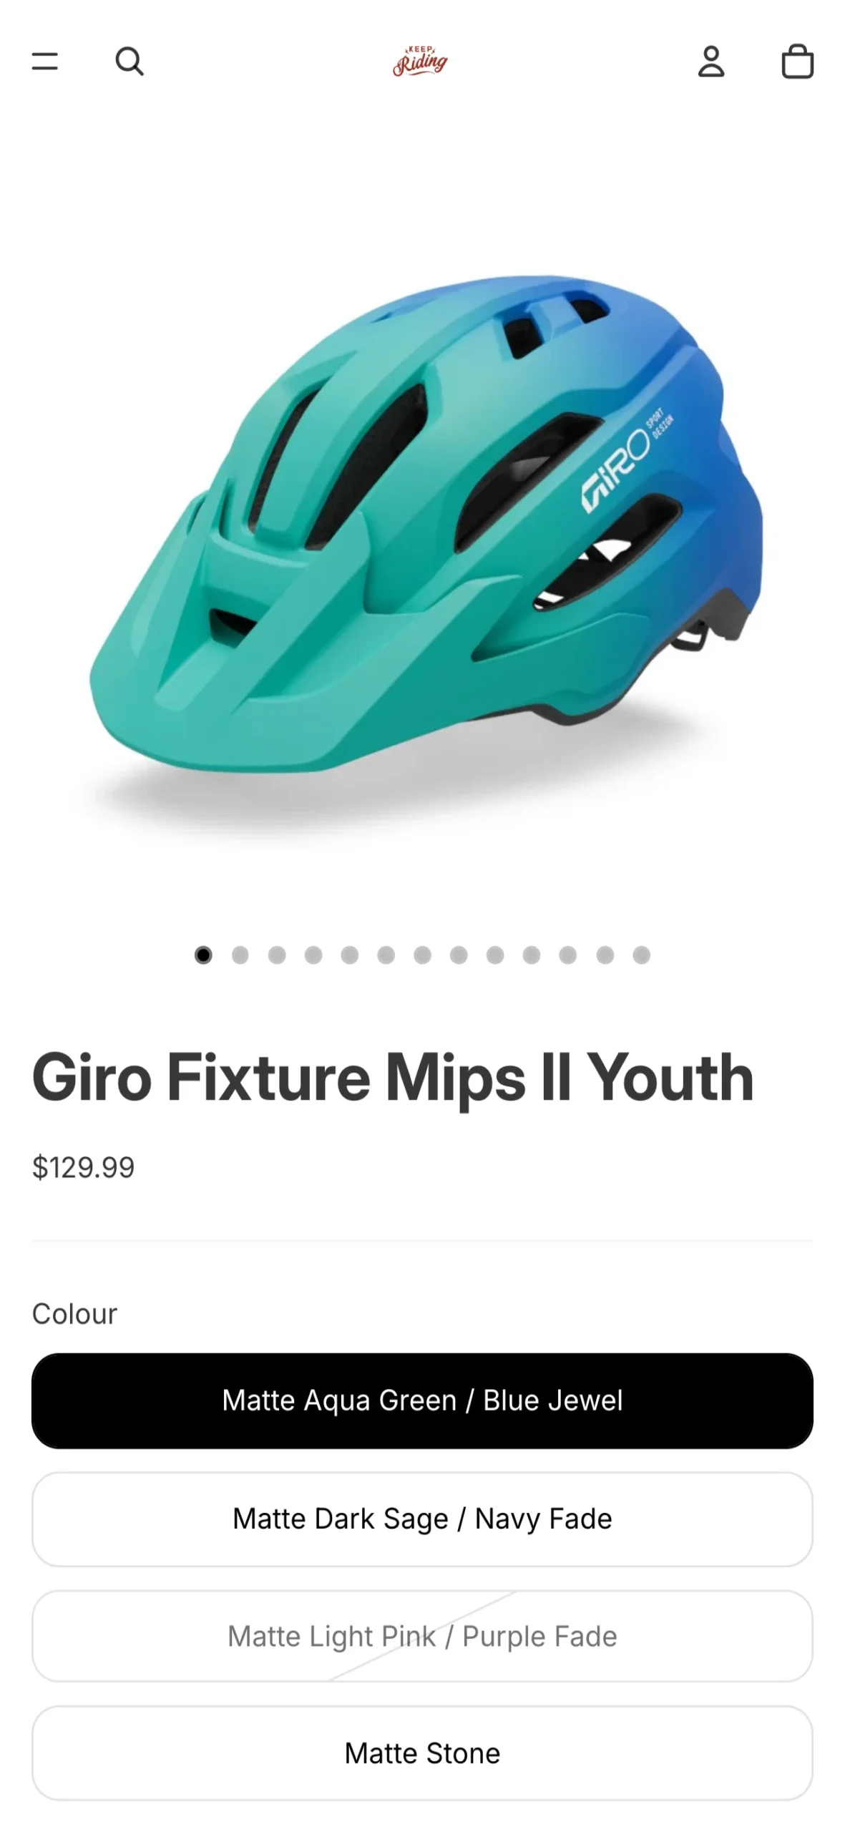Go to the Keep Riding logo home
Screen dimensions: 845x1832
click(x=420, y=62)
